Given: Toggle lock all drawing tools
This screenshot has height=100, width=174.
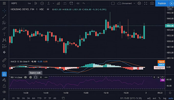Looking at the screenshot, I should 4,86.
